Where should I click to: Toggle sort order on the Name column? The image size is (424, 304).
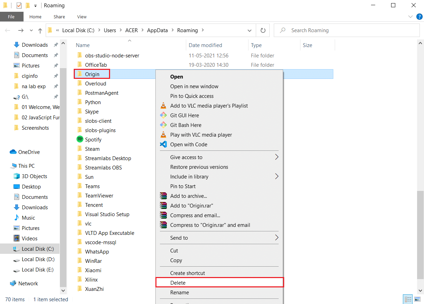(83, 45)
